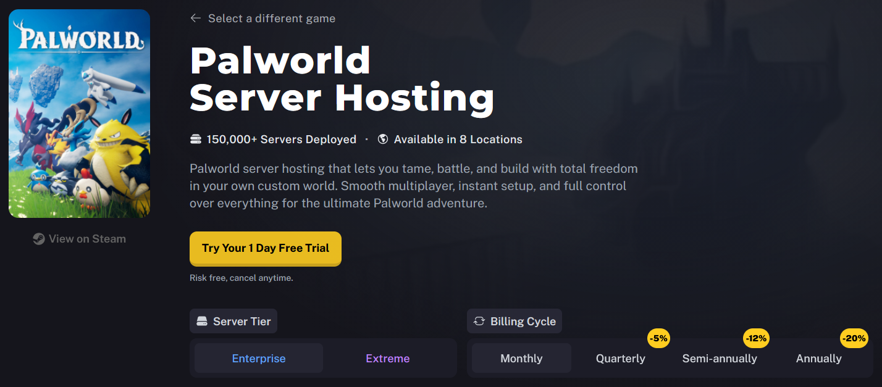
Task: Select the Extreme server tier
Action: 388,359
